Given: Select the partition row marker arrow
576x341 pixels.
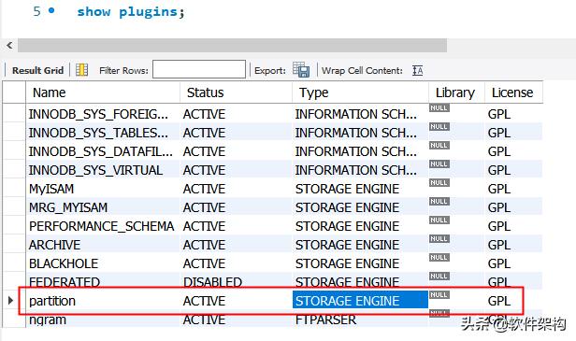Looking at the screenshot, I should point(10,301).
